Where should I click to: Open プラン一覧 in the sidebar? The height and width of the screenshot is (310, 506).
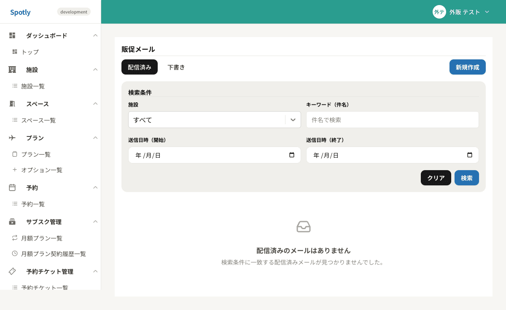36,154
